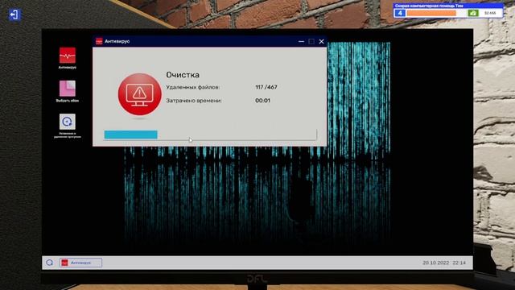
Task: Click the green thumbs-up icon in the HUD
Action: point(473,13)
